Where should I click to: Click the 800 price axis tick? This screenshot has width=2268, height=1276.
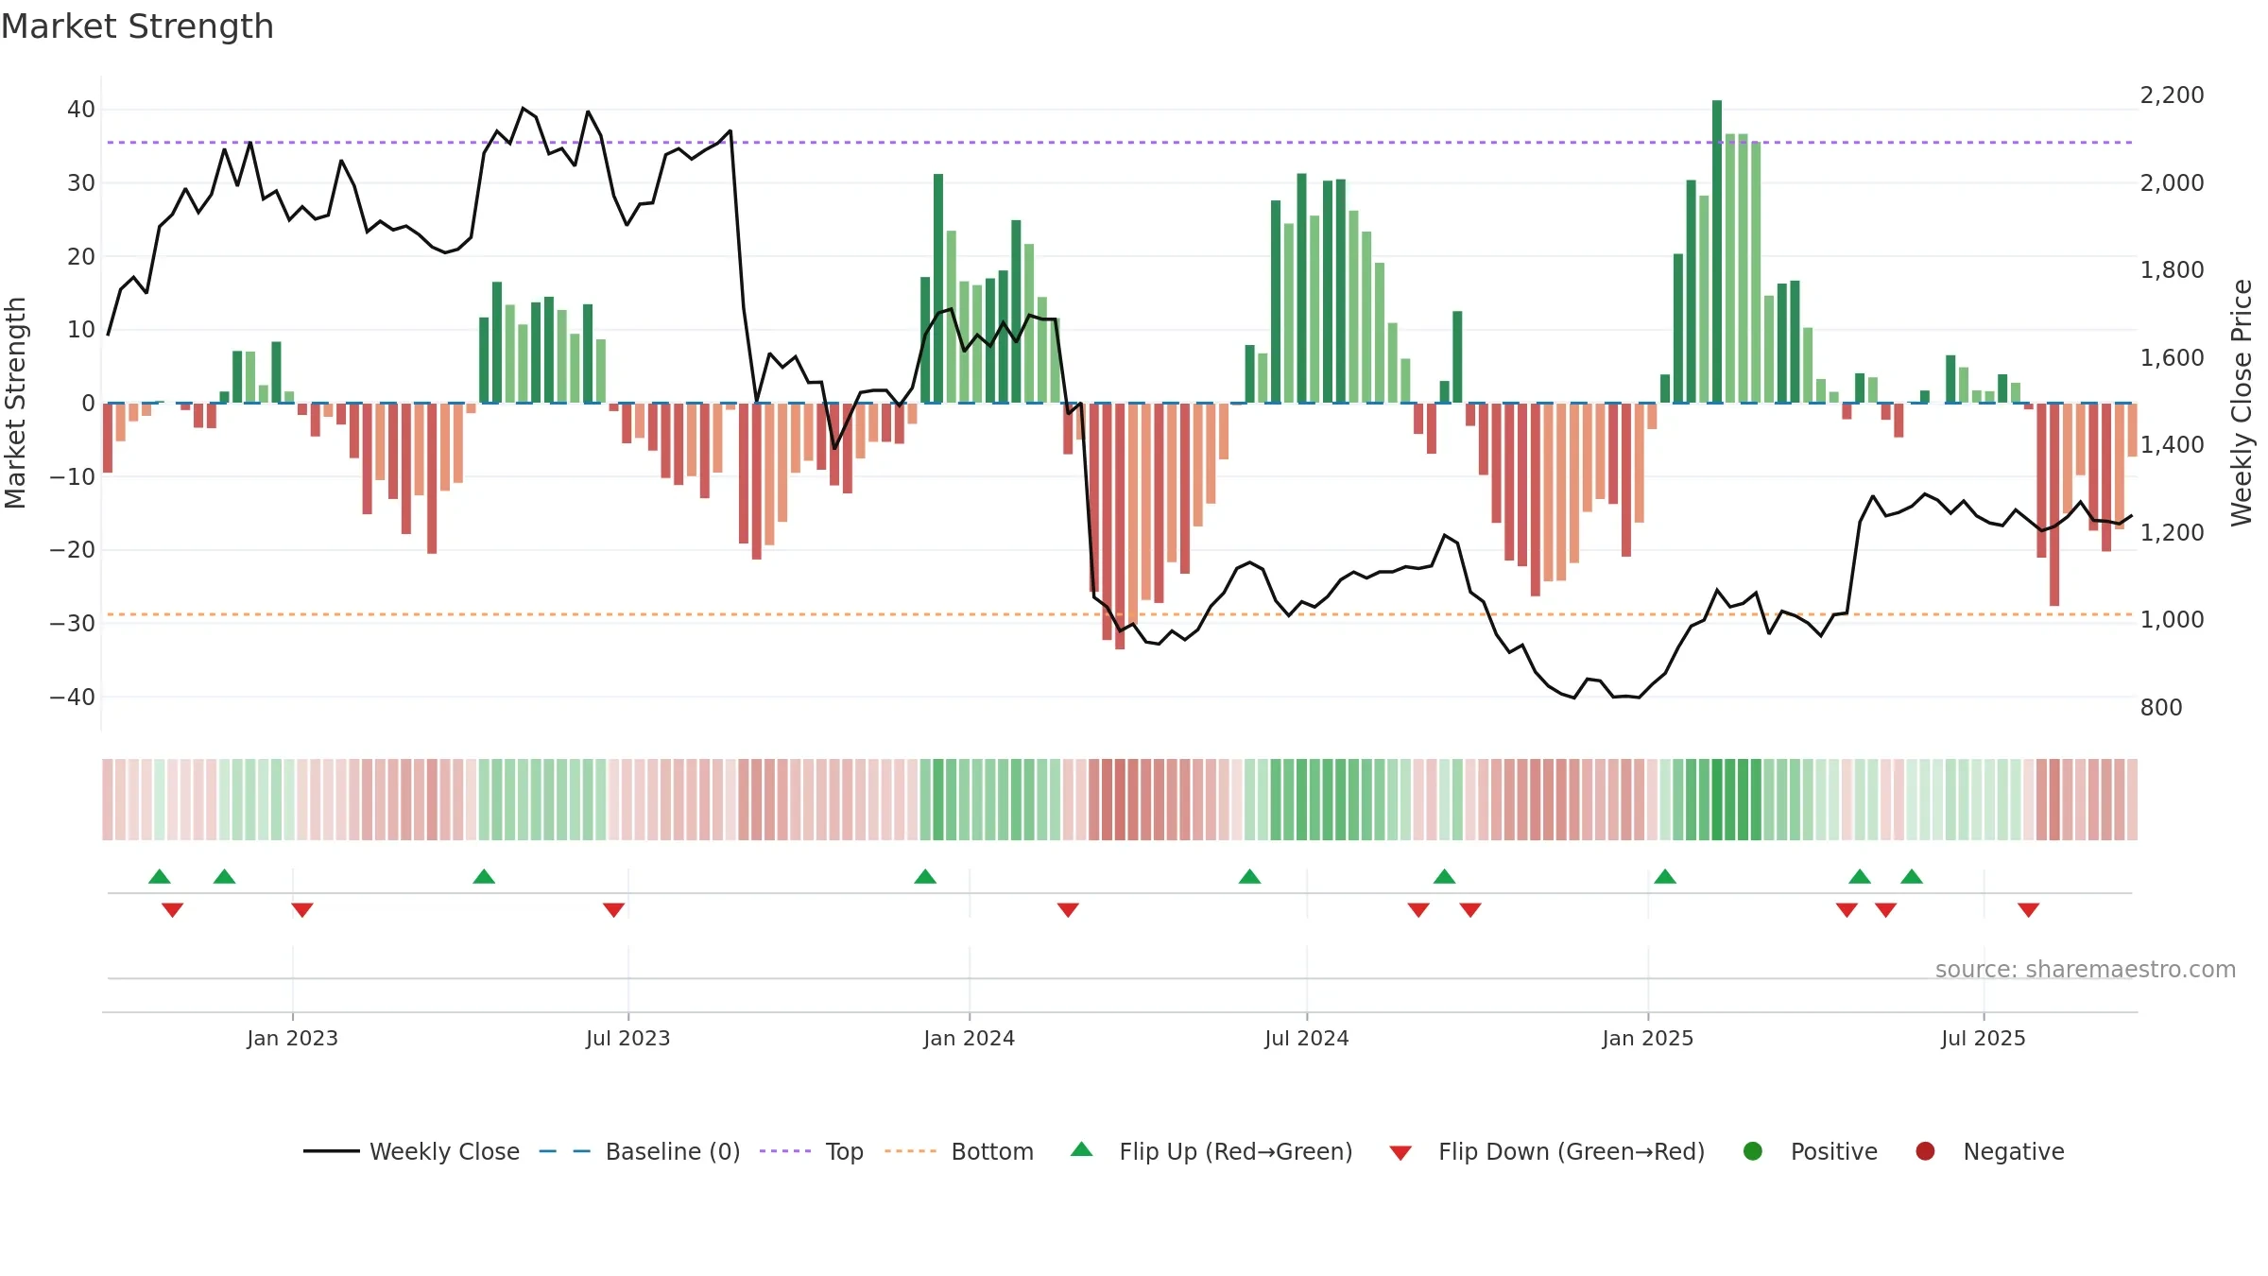pos(2160,707)
